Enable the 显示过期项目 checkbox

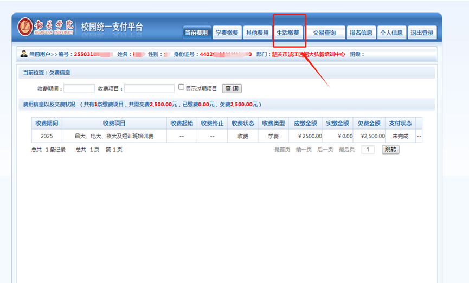pos(182,87)
